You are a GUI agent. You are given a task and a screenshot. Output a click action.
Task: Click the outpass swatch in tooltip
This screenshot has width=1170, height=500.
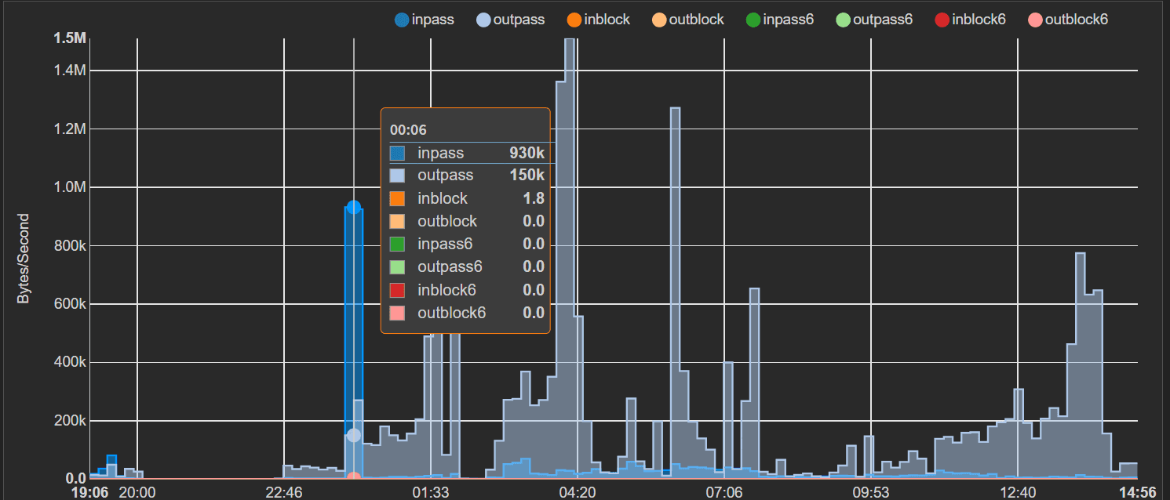pos(397,176)
